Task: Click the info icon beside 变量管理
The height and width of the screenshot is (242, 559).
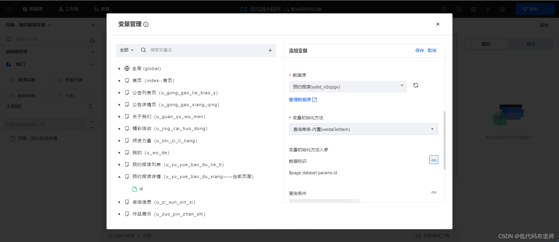Action: [146, 24]
